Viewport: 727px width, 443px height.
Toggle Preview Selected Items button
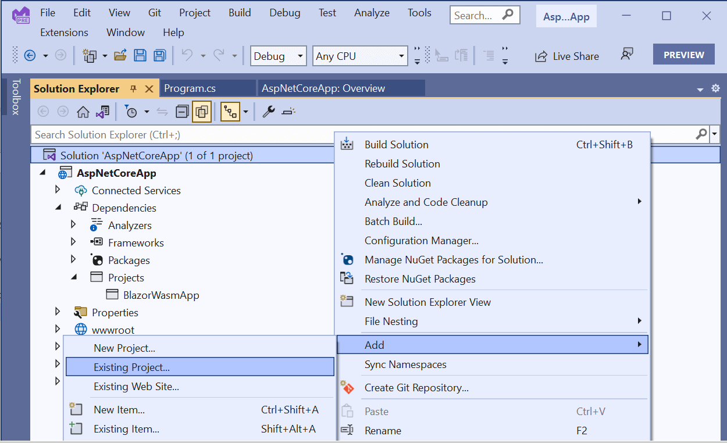[x=288, y=112]
